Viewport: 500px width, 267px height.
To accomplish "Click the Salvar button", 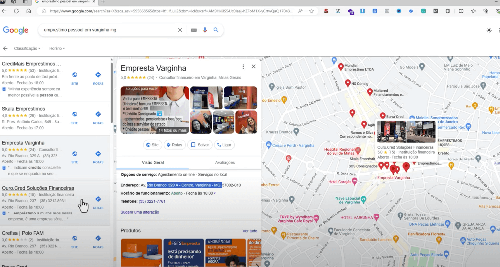I will coord(200,145).
